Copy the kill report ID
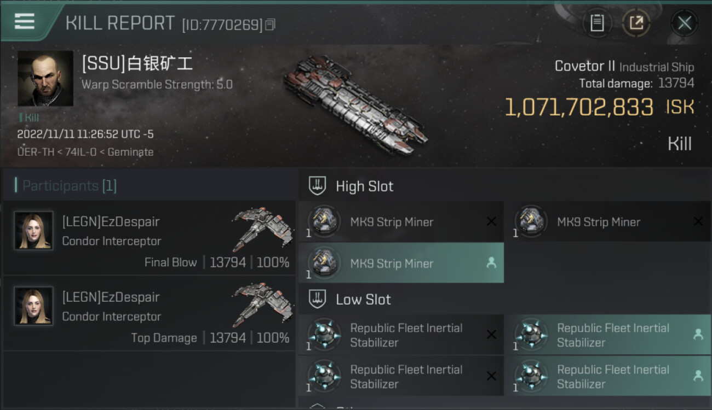Screen dimensions: 712x410 [x=270, y=25]
